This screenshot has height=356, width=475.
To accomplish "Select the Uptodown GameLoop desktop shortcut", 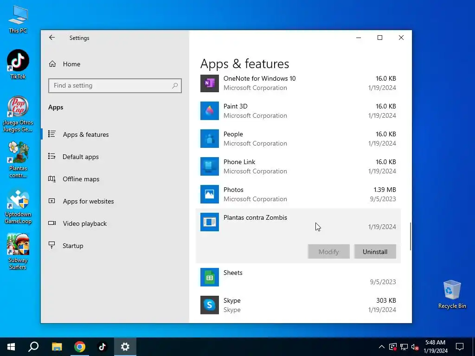I will click(18, 206).
